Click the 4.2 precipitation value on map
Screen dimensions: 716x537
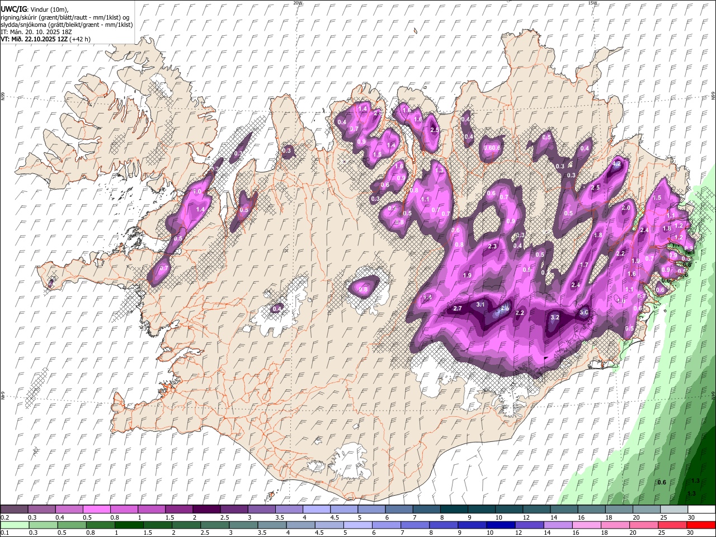617,164
